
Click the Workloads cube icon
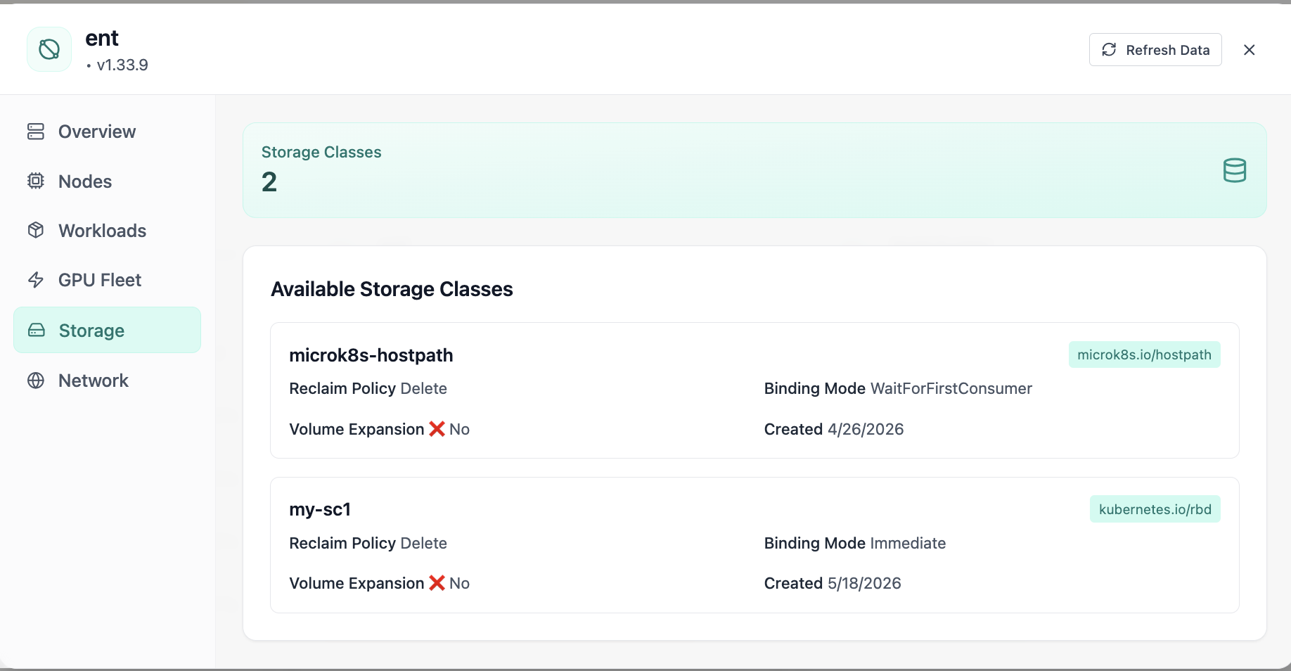pos(36,230)
